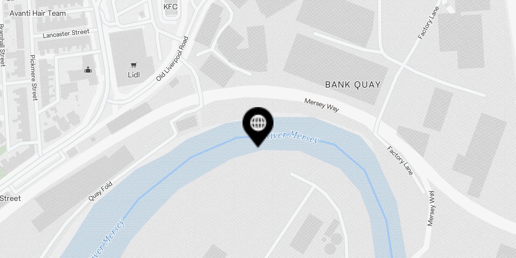Select the Factory Lane label below Mersey Way
The width and height of the screenshot is (516, 258).
click(x=400, y=161)
